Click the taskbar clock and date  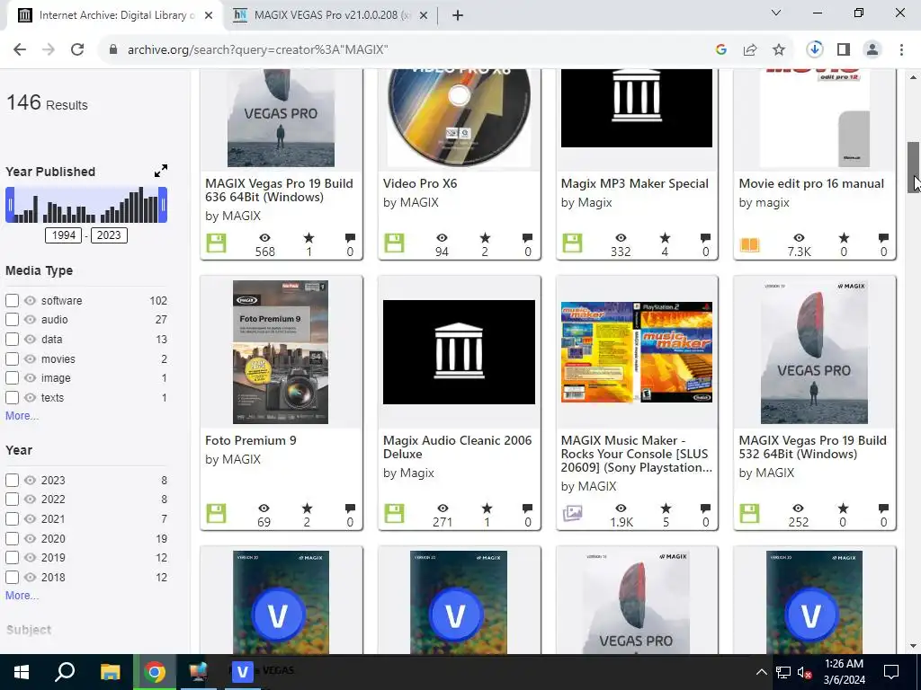point(844,672)
